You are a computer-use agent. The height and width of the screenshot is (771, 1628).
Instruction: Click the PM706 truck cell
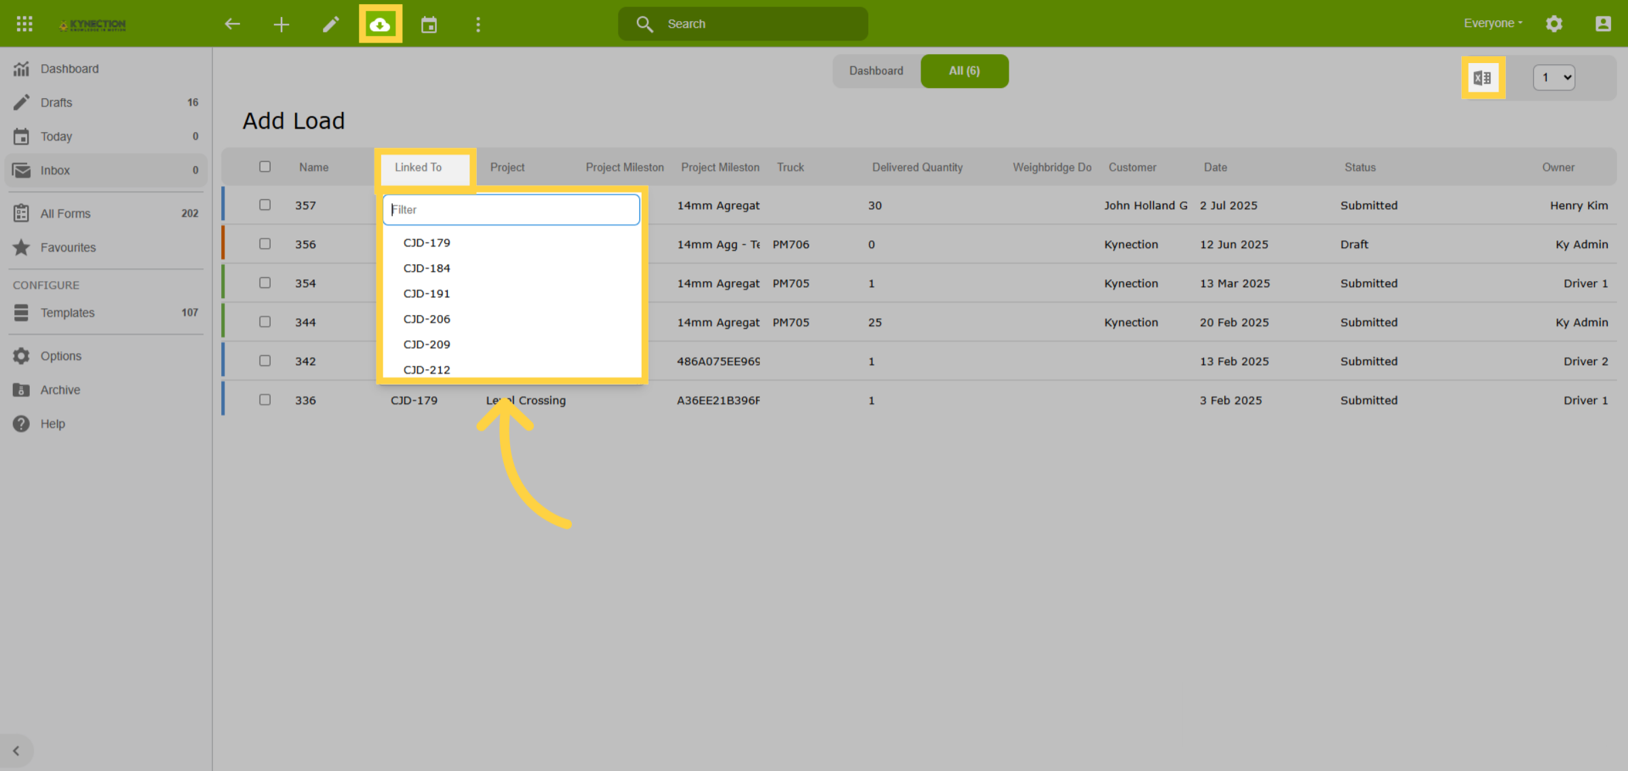(790, 245)
